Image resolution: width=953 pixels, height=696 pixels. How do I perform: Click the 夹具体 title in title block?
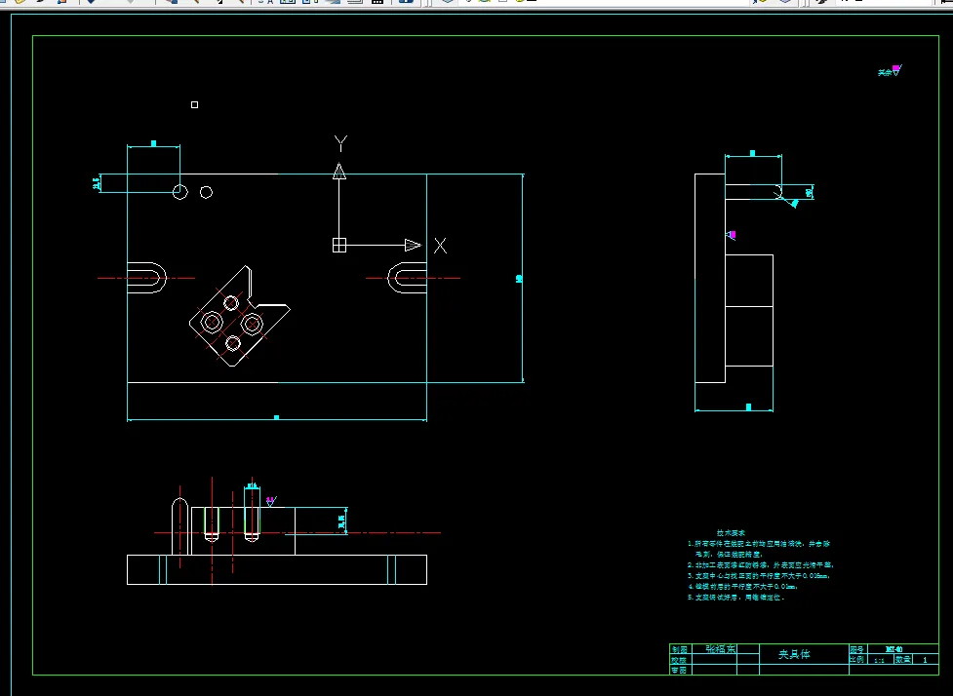[794, 654]
